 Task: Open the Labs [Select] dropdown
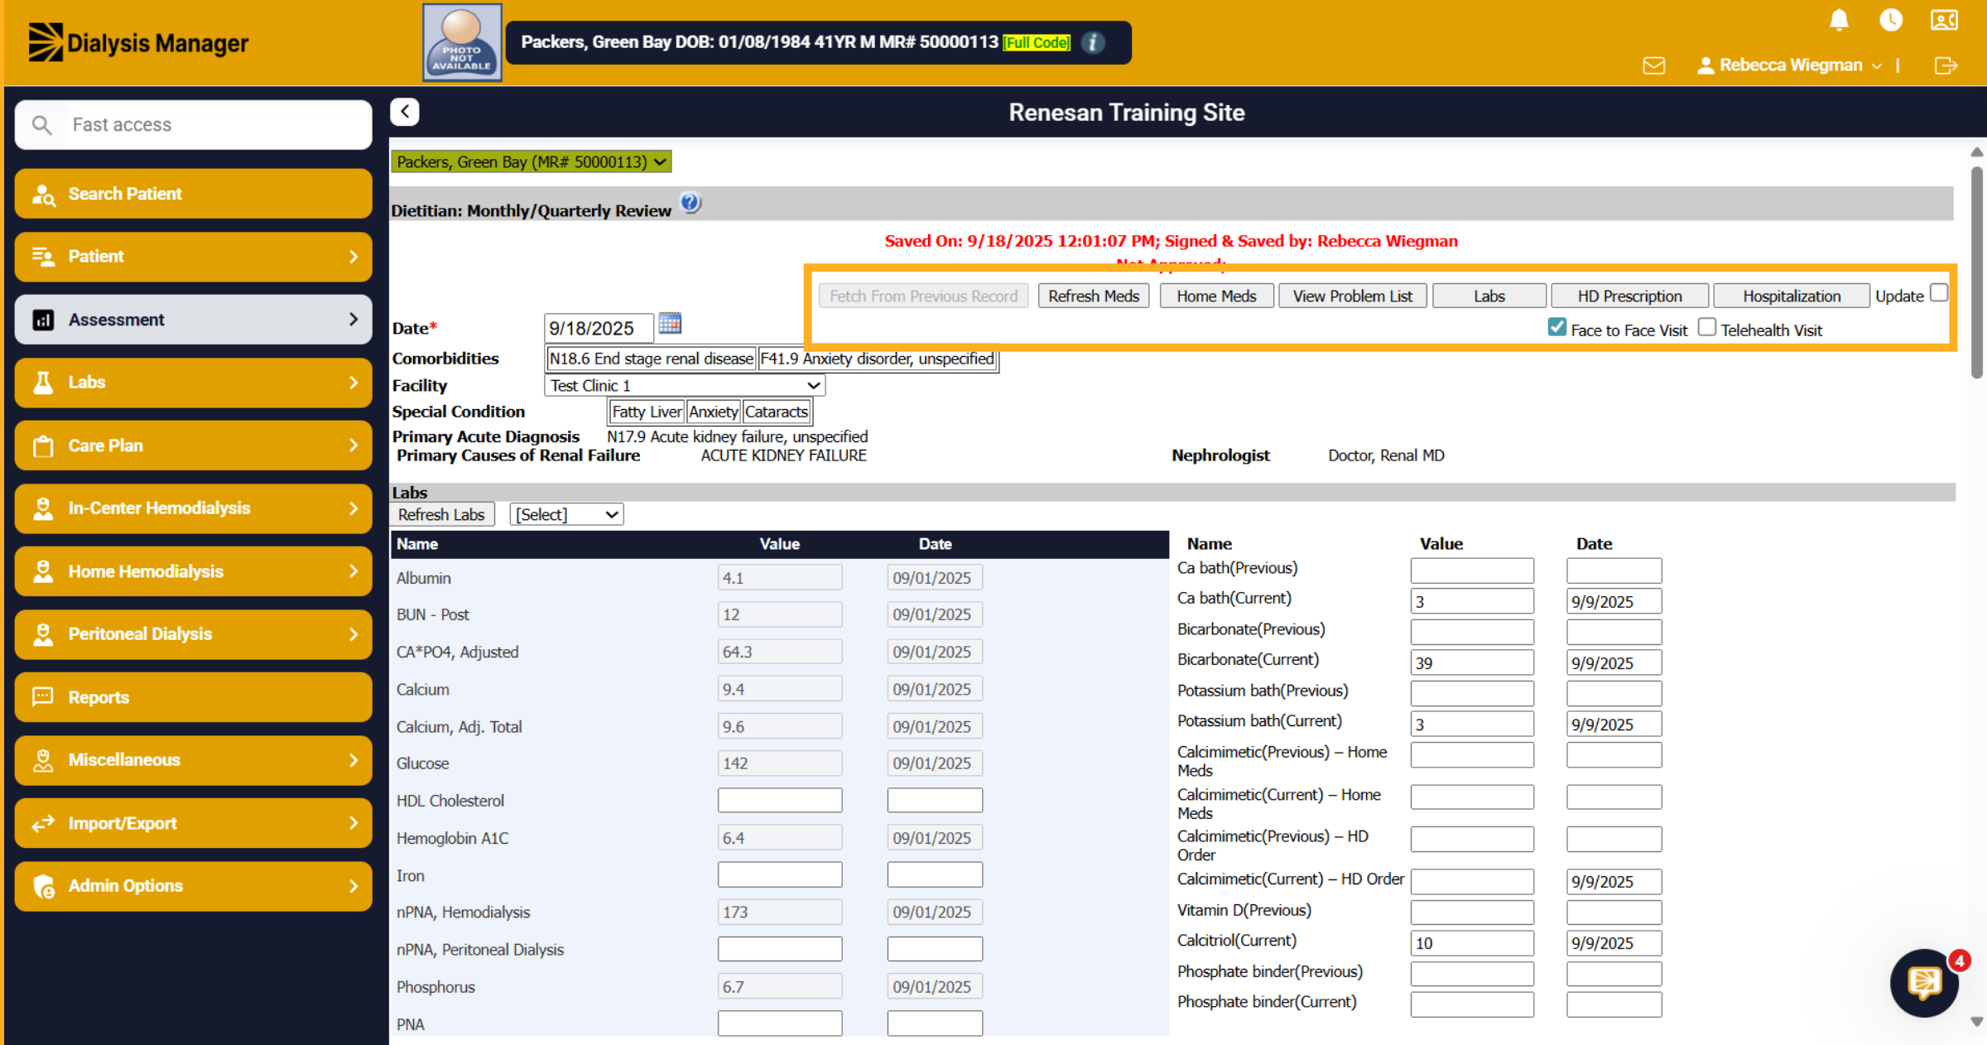coord(566,514)
